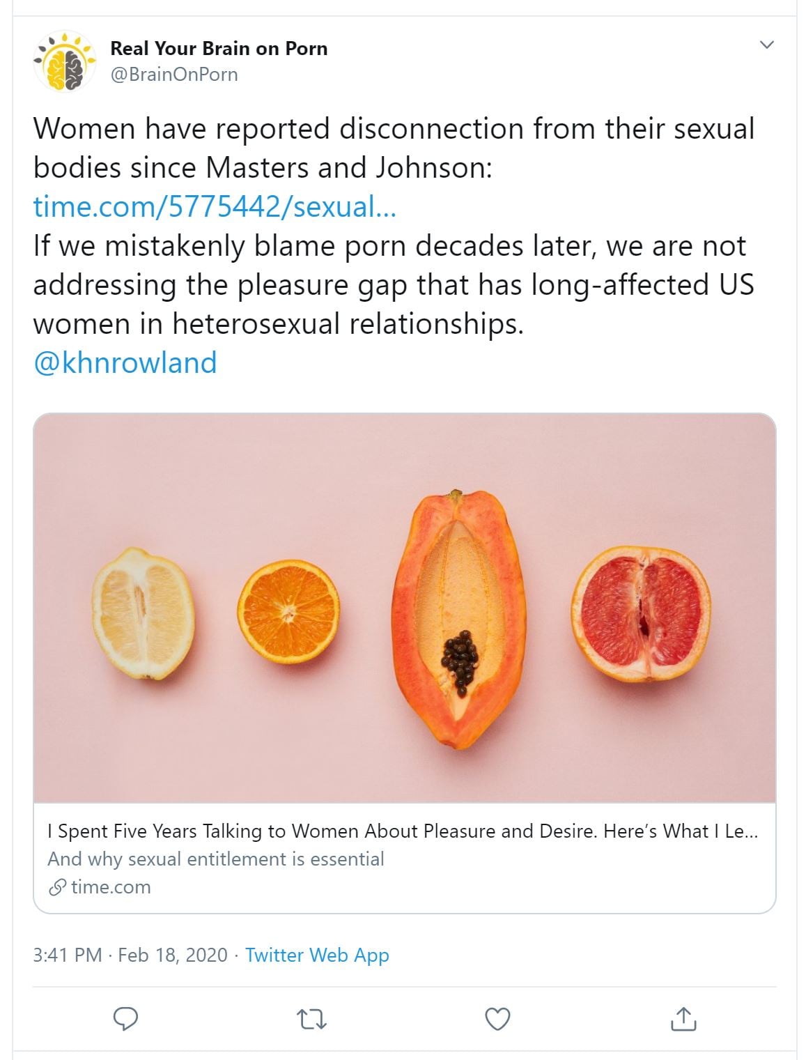Click the display name Real Your Brain on Porn
The height and width of the screenshot is (1060, 806).
click(x=219, y=49)
